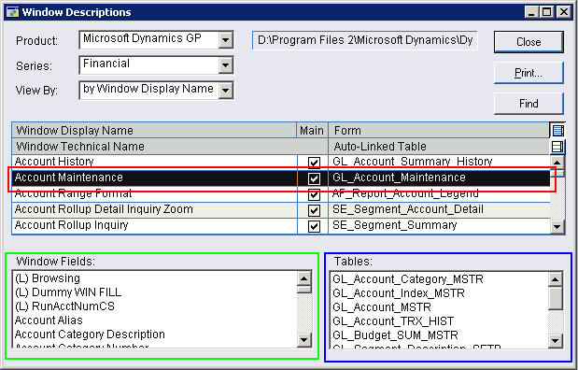Toggle Main checkbox for Account History
Screen dimensions: 578x370
[x=314, y=163]
